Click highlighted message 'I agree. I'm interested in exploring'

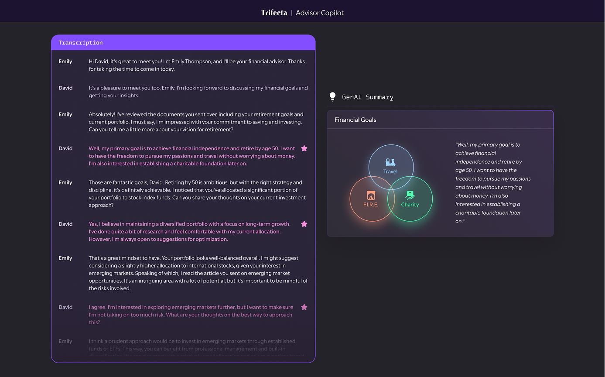[191, 315]
